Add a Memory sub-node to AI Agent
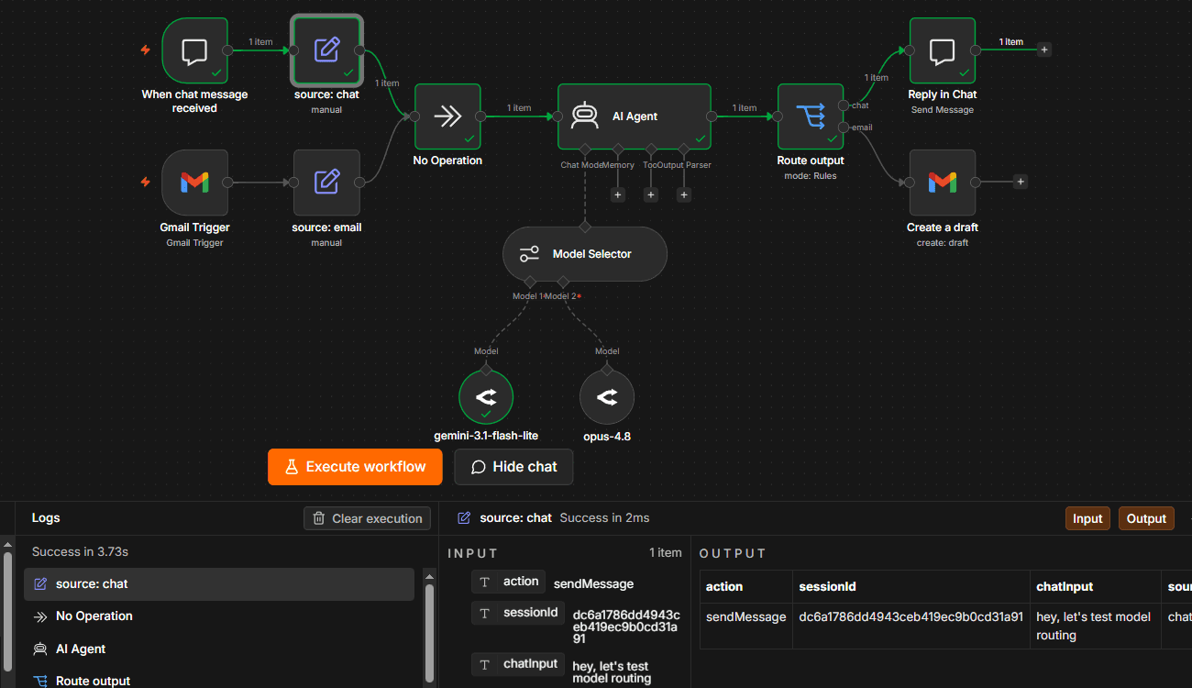 (x=618, y=194)
